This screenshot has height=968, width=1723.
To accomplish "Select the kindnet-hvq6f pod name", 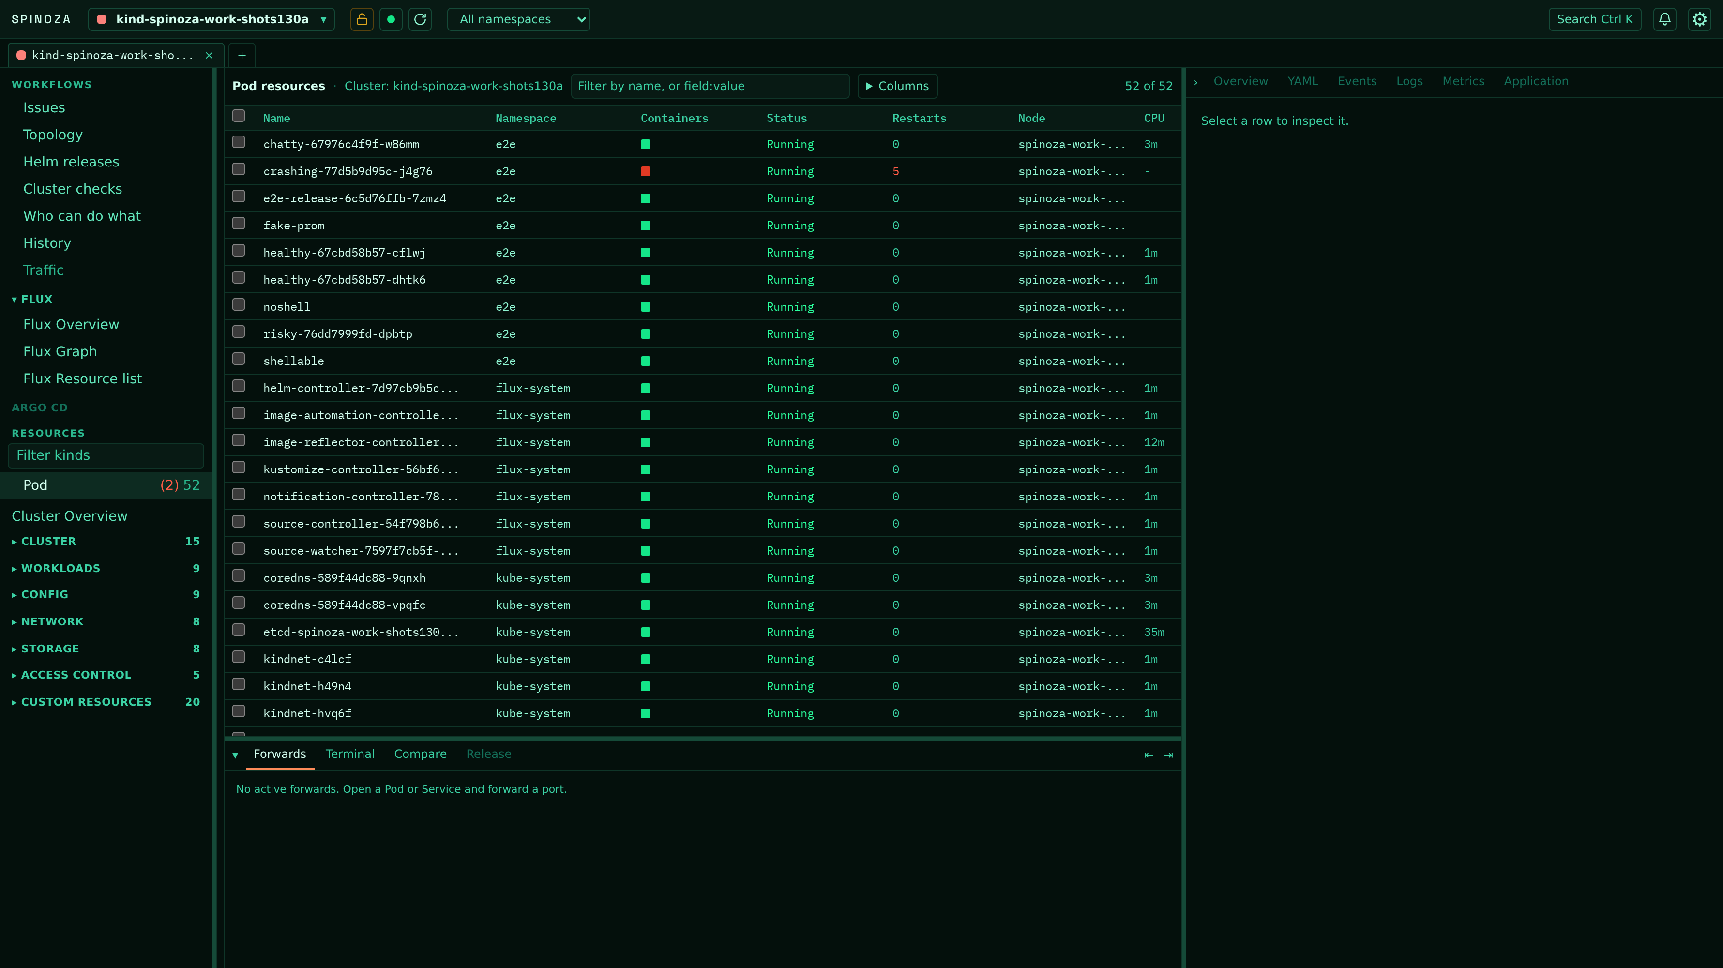I will 307,714.
